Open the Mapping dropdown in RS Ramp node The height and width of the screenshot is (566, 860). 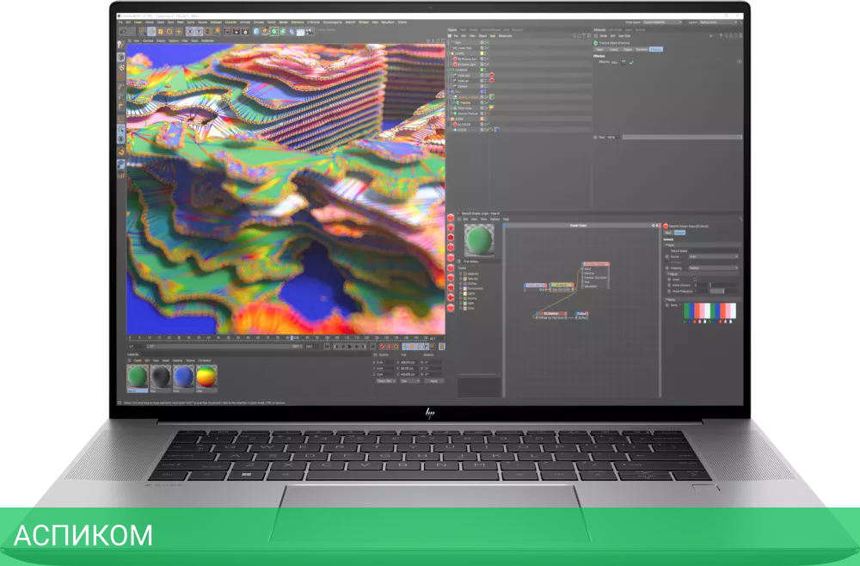(714, 268)
